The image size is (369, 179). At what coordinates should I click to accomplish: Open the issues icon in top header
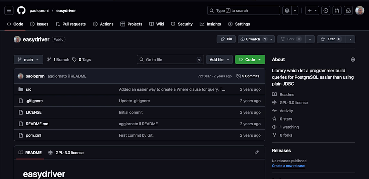tap(326, 10)
